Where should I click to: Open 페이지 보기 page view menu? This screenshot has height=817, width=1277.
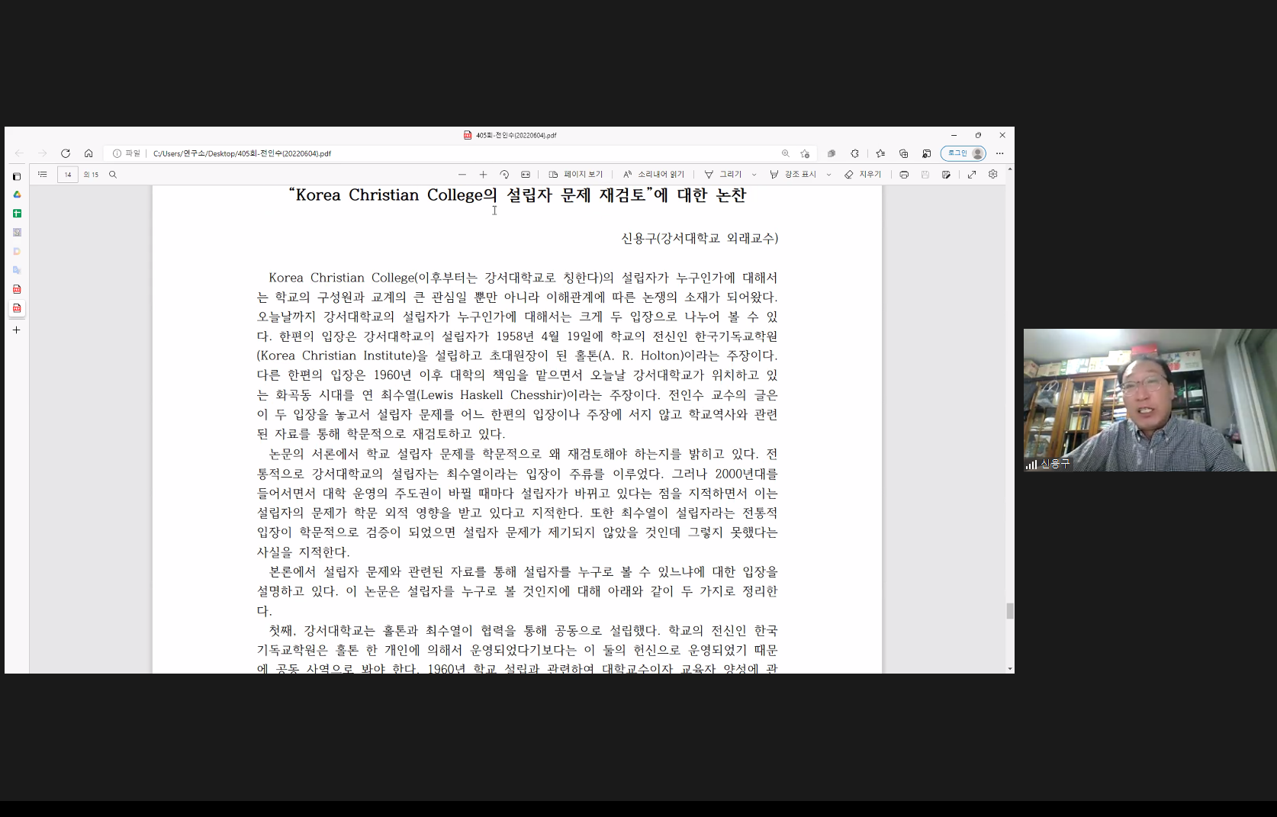(x=576, y=175)
